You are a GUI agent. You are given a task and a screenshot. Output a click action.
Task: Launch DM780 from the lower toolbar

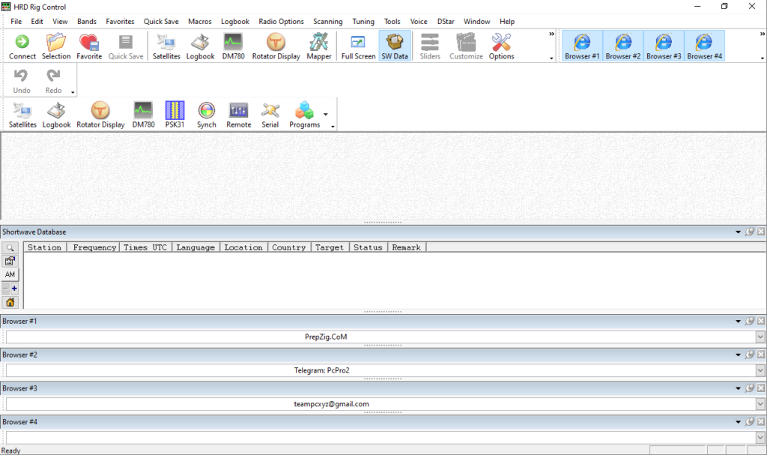tap(143, 115)
